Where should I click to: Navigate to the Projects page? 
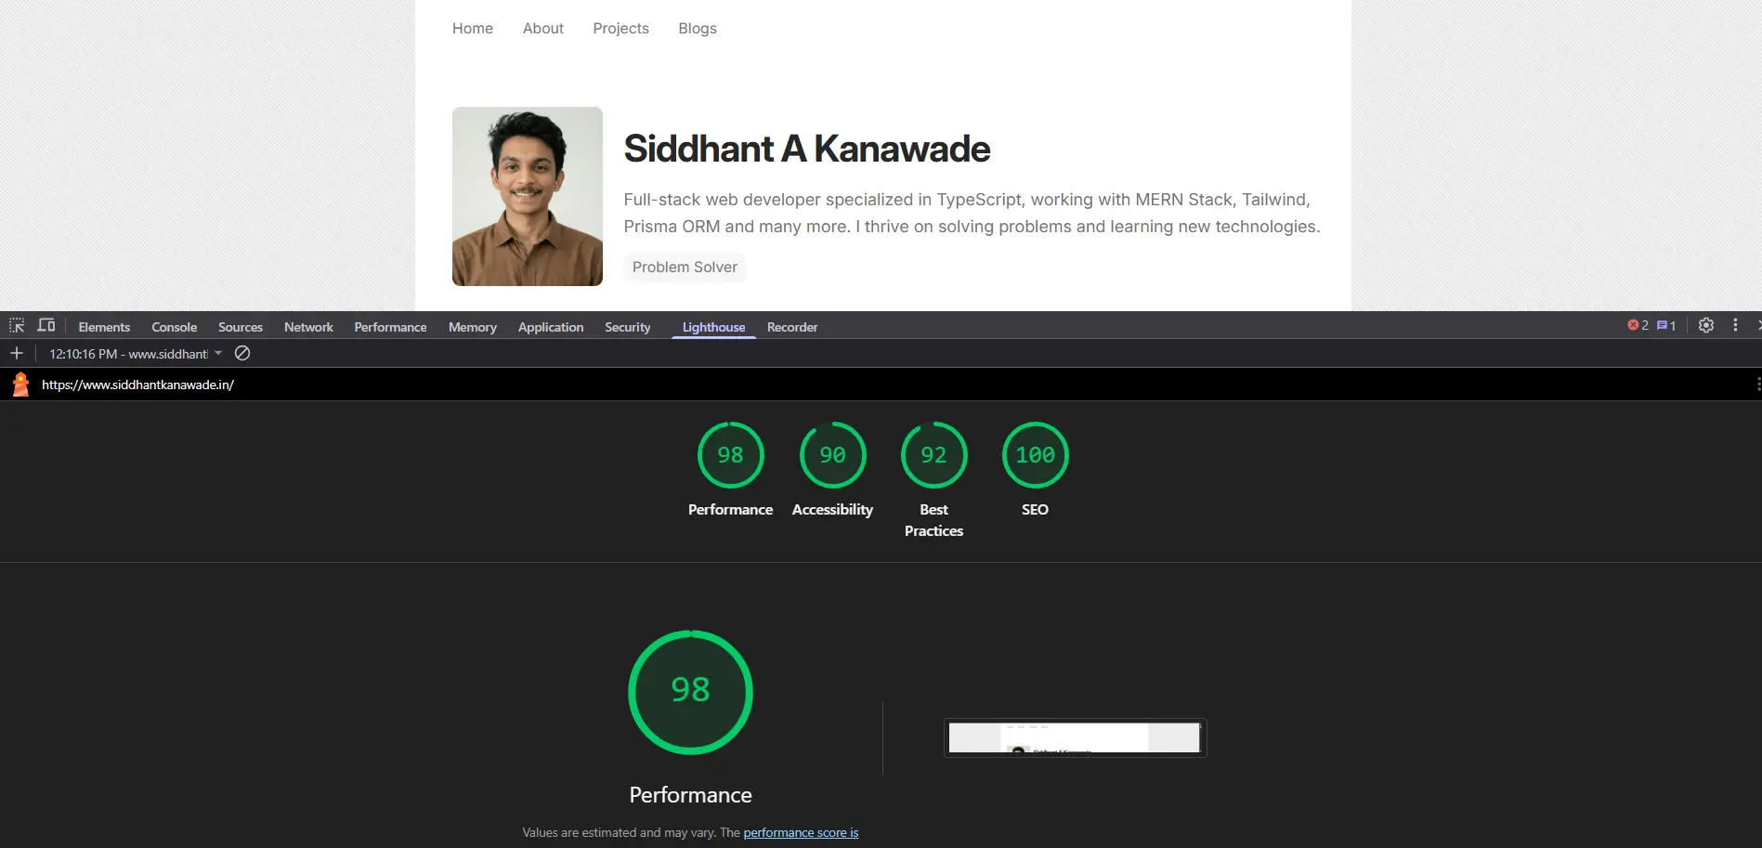pos(620,28)
